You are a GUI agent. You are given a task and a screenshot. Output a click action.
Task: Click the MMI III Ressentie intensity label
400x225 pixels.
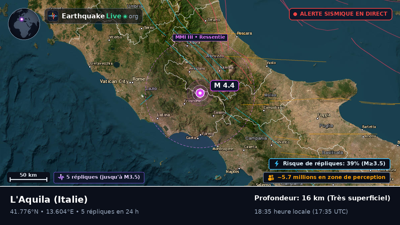pyautogui.click(x=200, y=37)
